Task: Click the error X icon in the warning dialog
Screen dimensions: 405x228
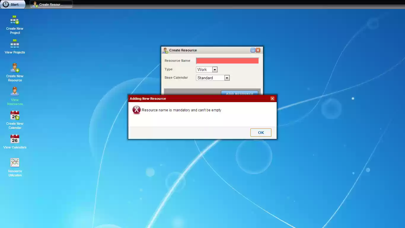Action: 136,110
